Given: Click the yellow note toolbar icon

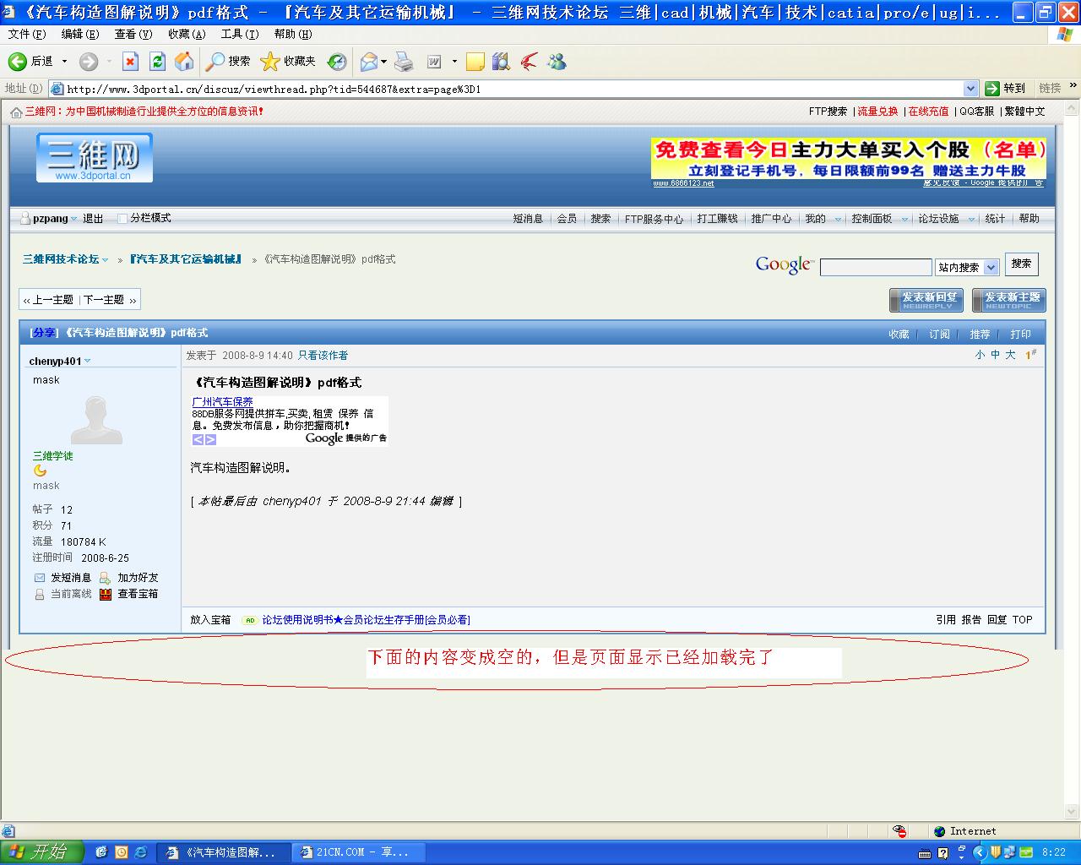Looking at the screenshot, I should 475,62.
